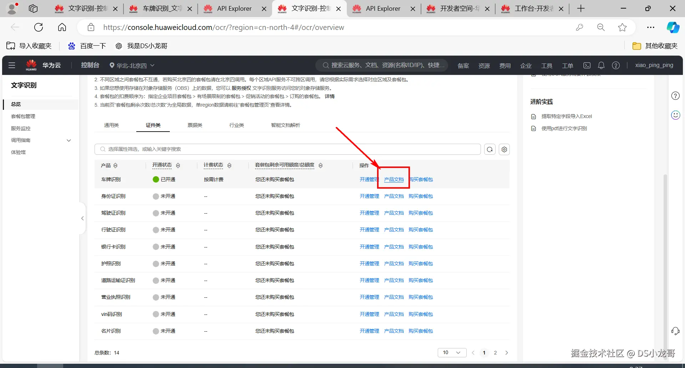
Task: Open table column settings gear
Action: click(x=504, y=149)
